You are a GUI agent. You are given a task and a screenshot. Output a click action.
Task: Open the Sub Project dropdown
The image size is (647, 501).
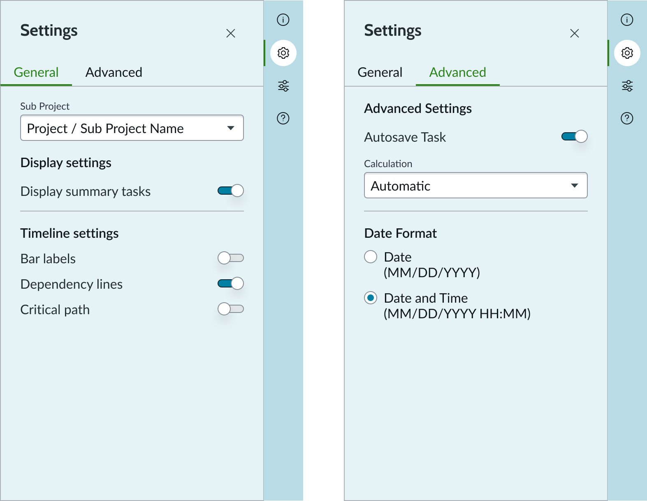(132, 128)
